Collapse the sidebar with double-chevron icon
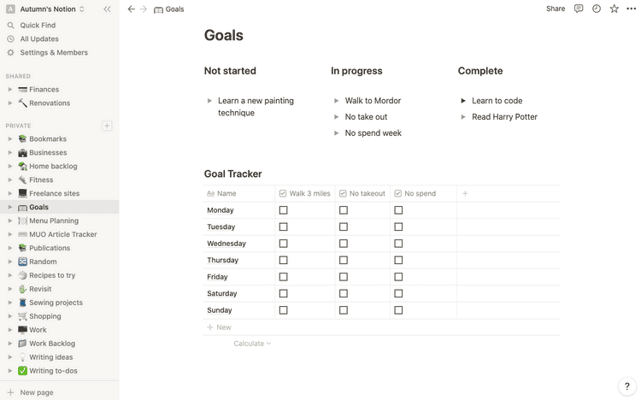 tap(107, 9)
